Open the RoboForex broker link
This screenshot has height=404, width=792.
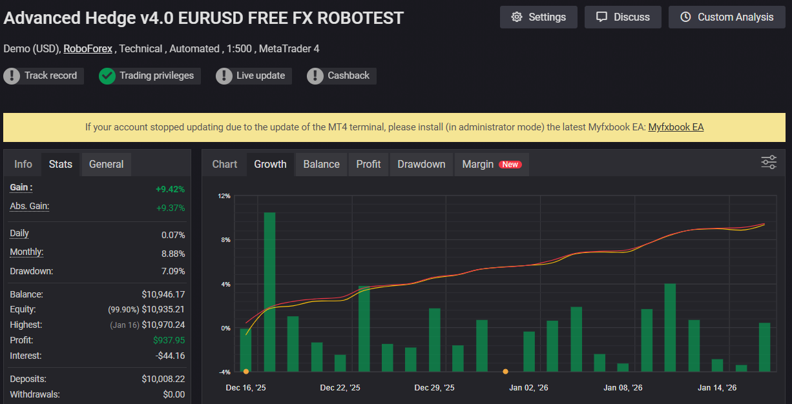(88, 48)
